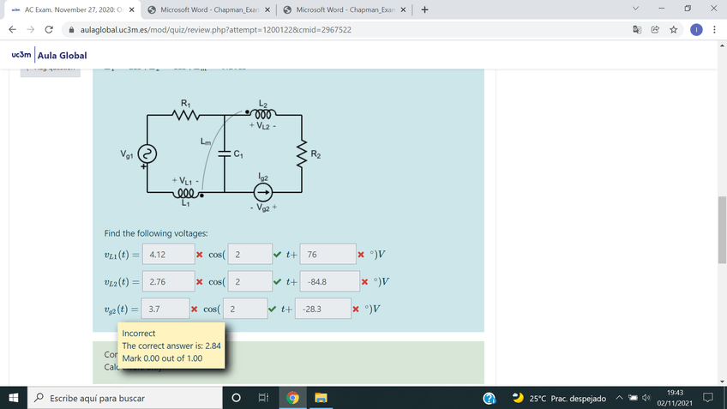Click the translate page icon
This screenshot has width=727, height=409.
coord(638,29)
